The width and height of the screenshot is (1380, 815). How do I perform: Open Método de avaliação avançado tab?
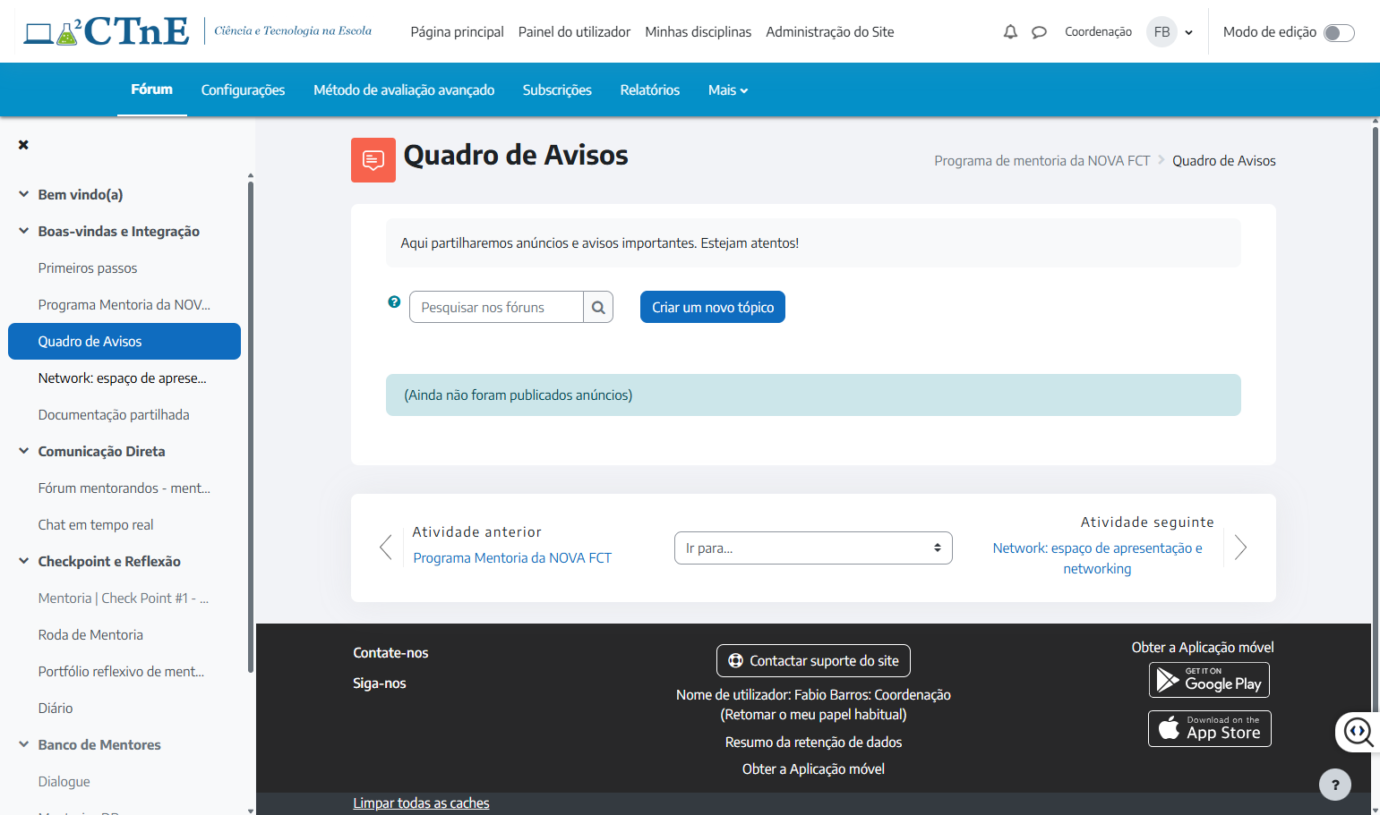[404, 90]
